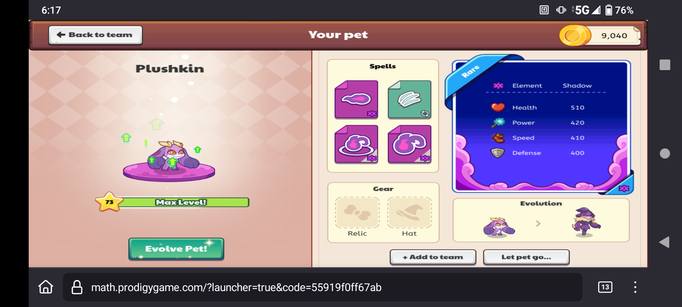Click Back to team button
This screenshot has width=682, height=307.
pos(95,35)
